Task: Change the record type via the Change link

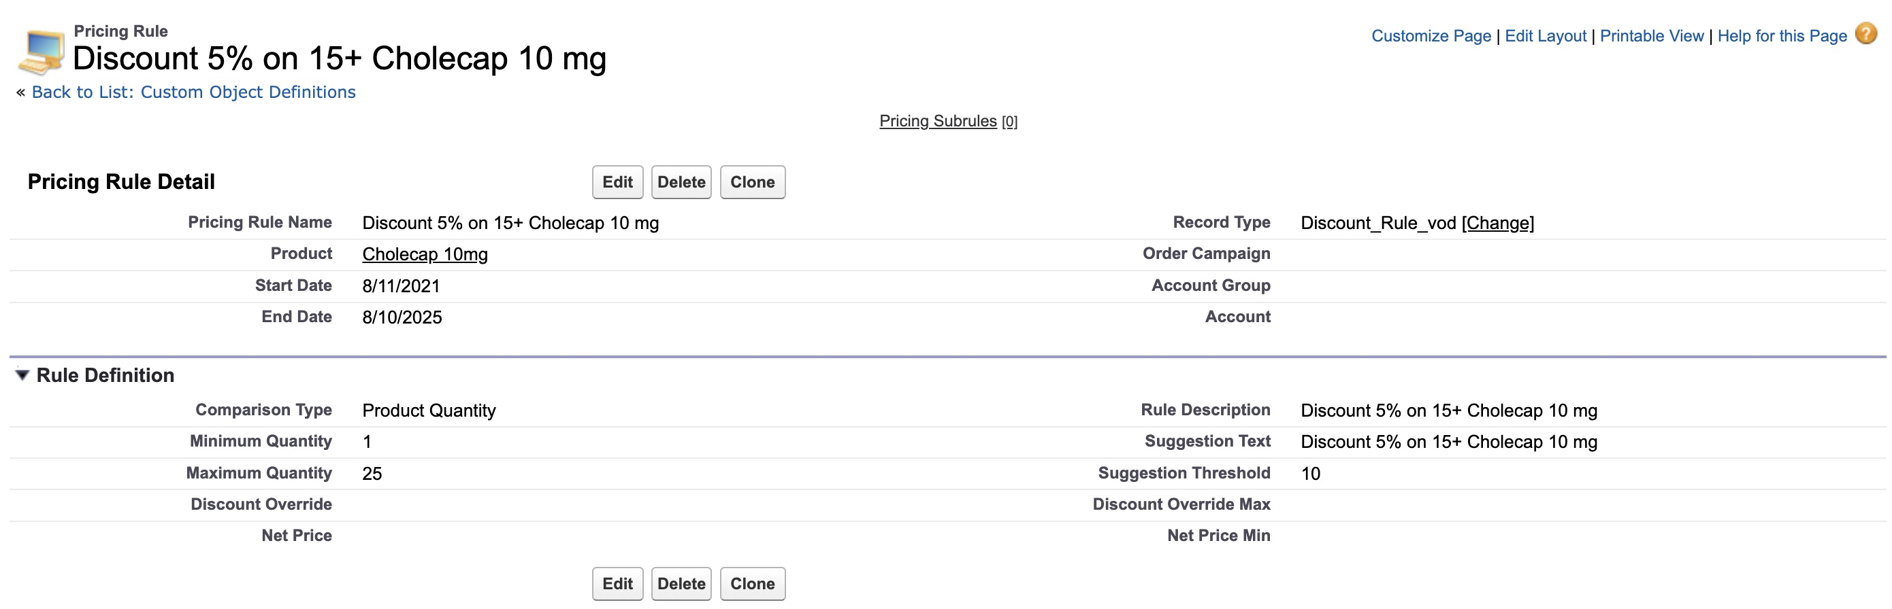Action: pyautogui.click(x=1497, y=223)
